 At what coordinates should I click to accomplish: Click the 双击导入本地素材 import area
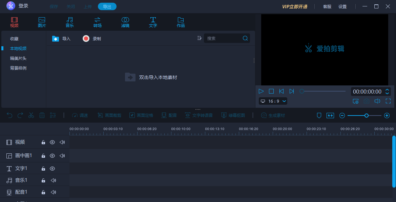[150, 77]
